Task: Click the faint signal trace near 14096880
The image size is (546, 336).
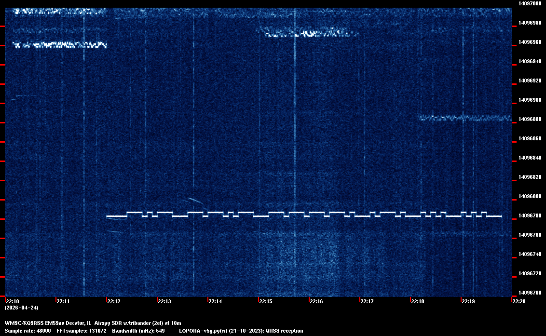Action: 465,118
